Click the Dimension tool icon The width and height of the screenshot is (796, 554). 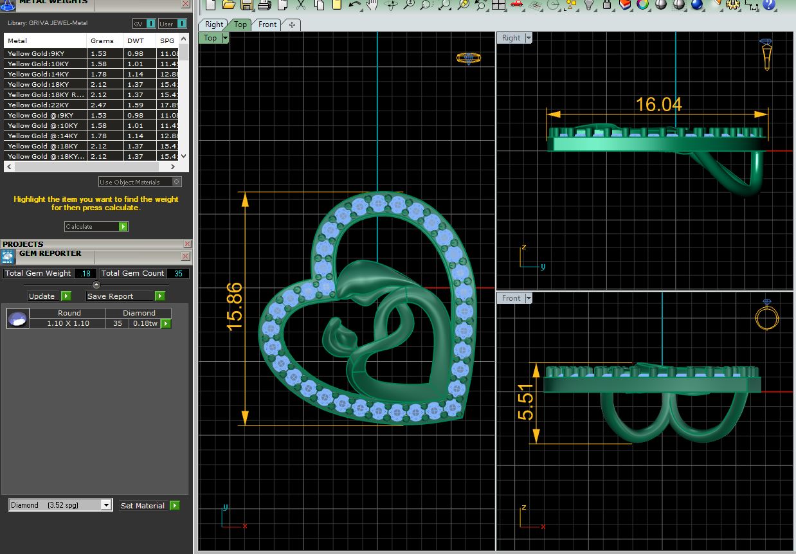tap(750, 4)
